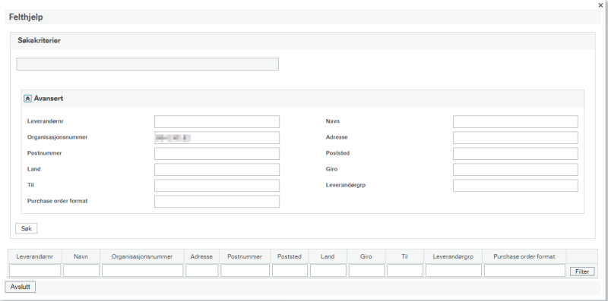The image size is (608, 301).
Task: Click the Leverandørgrp input in Avansert
Action: coord(515,185)
